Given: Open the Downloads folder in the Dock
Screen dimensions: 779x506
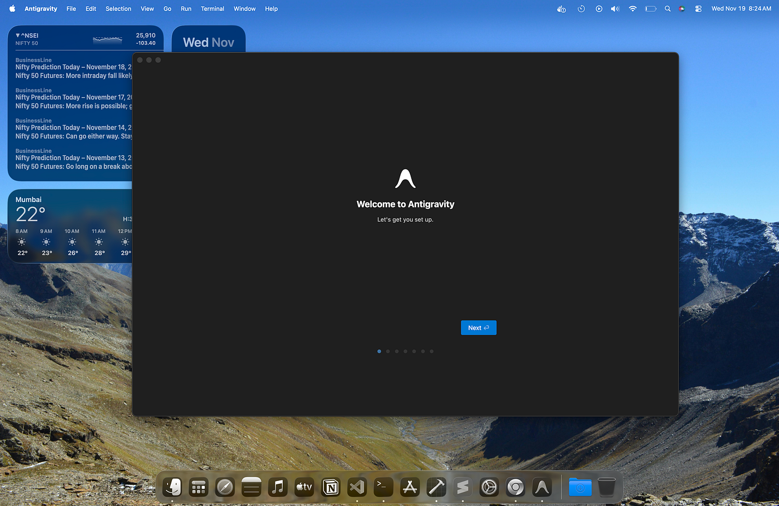Looking at the screenshot, I should point(580,487).
